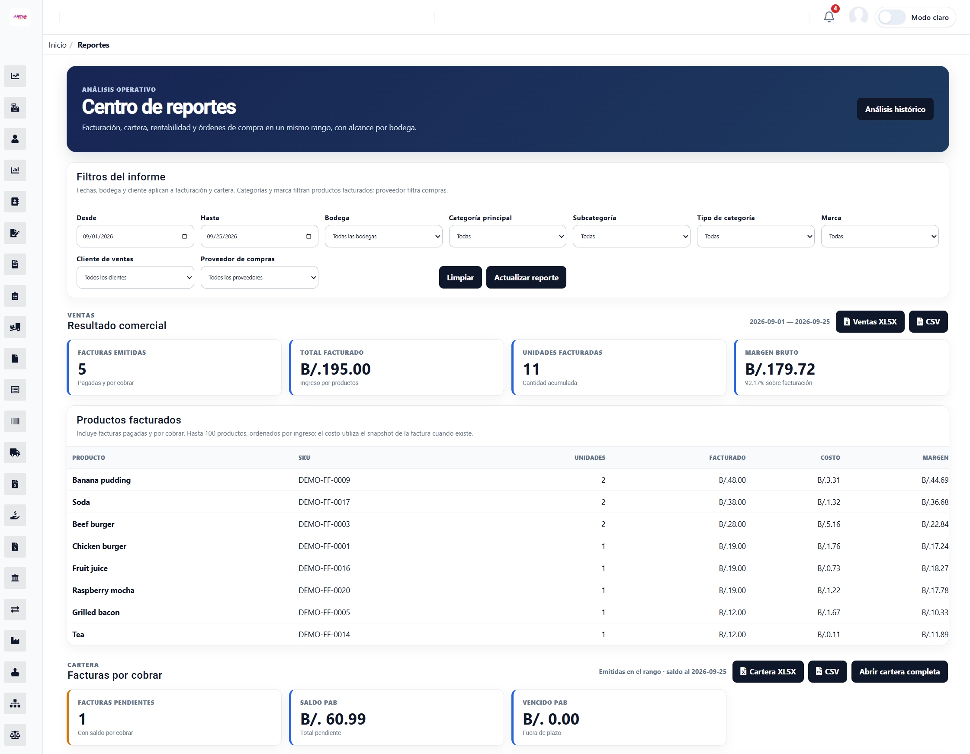Screen dimensions: 970x754
Task: Open the transfer arrows sidebar icon
Action: [x=15, y=610]
